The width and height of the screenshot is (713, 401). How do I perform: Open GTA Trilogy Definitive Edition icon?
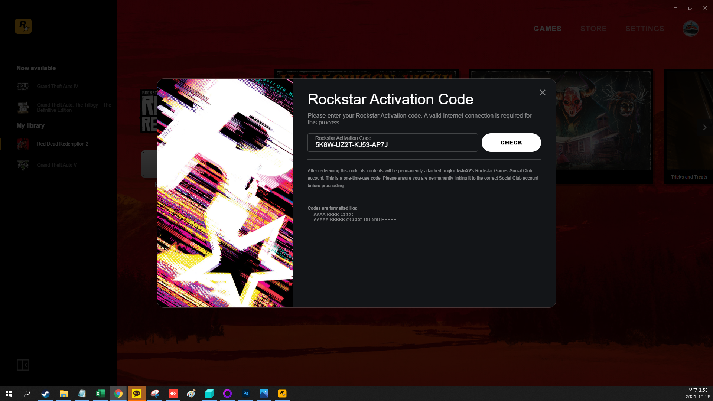(x=23, y=108)
